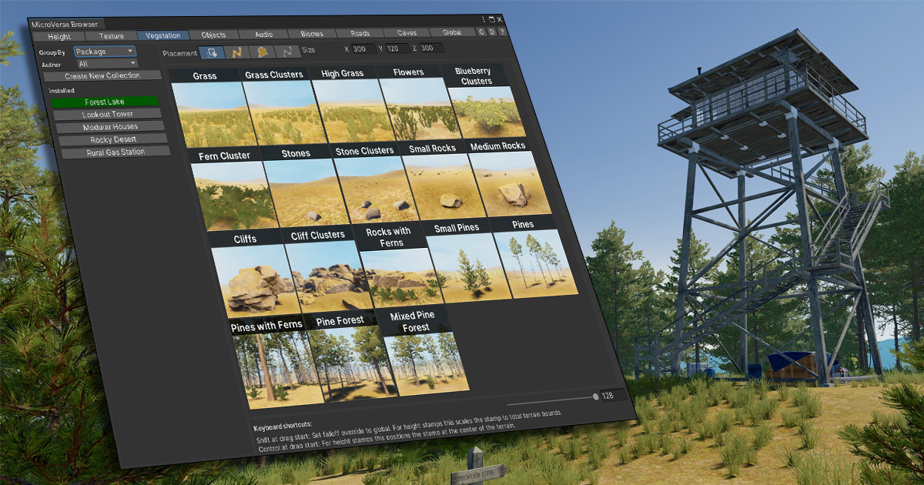The width and height of the screenshot is (924, 485).
Task: Select the Global tab
Action: [453, 32]
